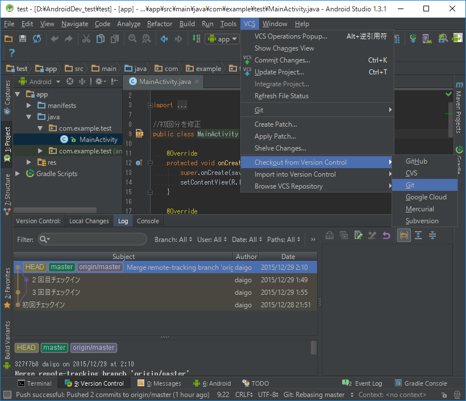
Task: Open the Gradle Console button
Action: pyautogui.click(x=421, y=383)
